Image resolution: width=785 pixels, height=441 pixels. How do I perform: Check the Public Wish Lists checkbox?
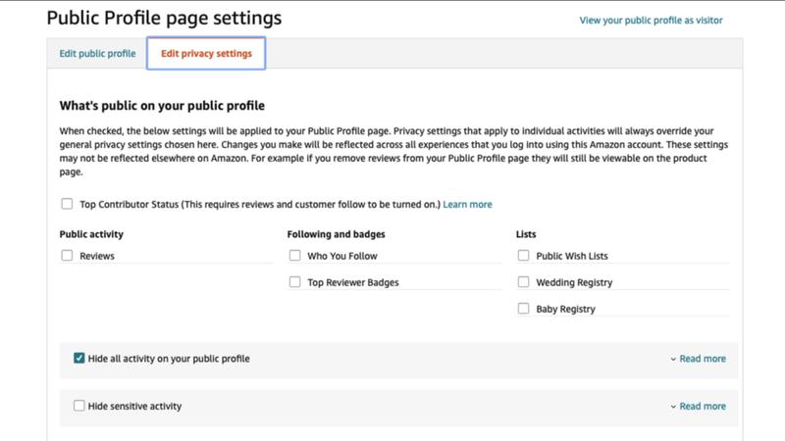(x=523, y=256)
